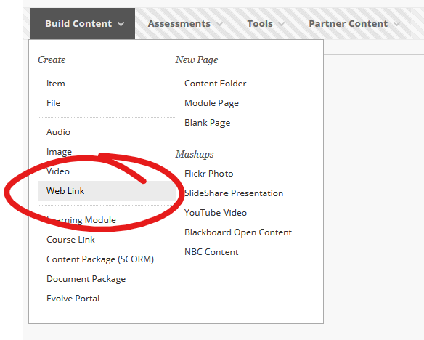
Task: Select Item from the Create list
Action: coord(56,84)
